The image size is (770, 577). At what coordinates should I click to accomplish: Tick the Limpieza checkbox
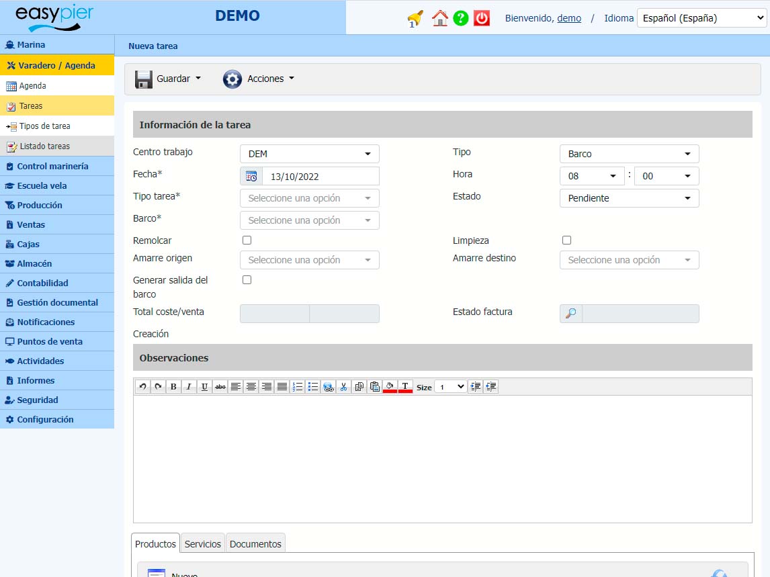(566, 240)
